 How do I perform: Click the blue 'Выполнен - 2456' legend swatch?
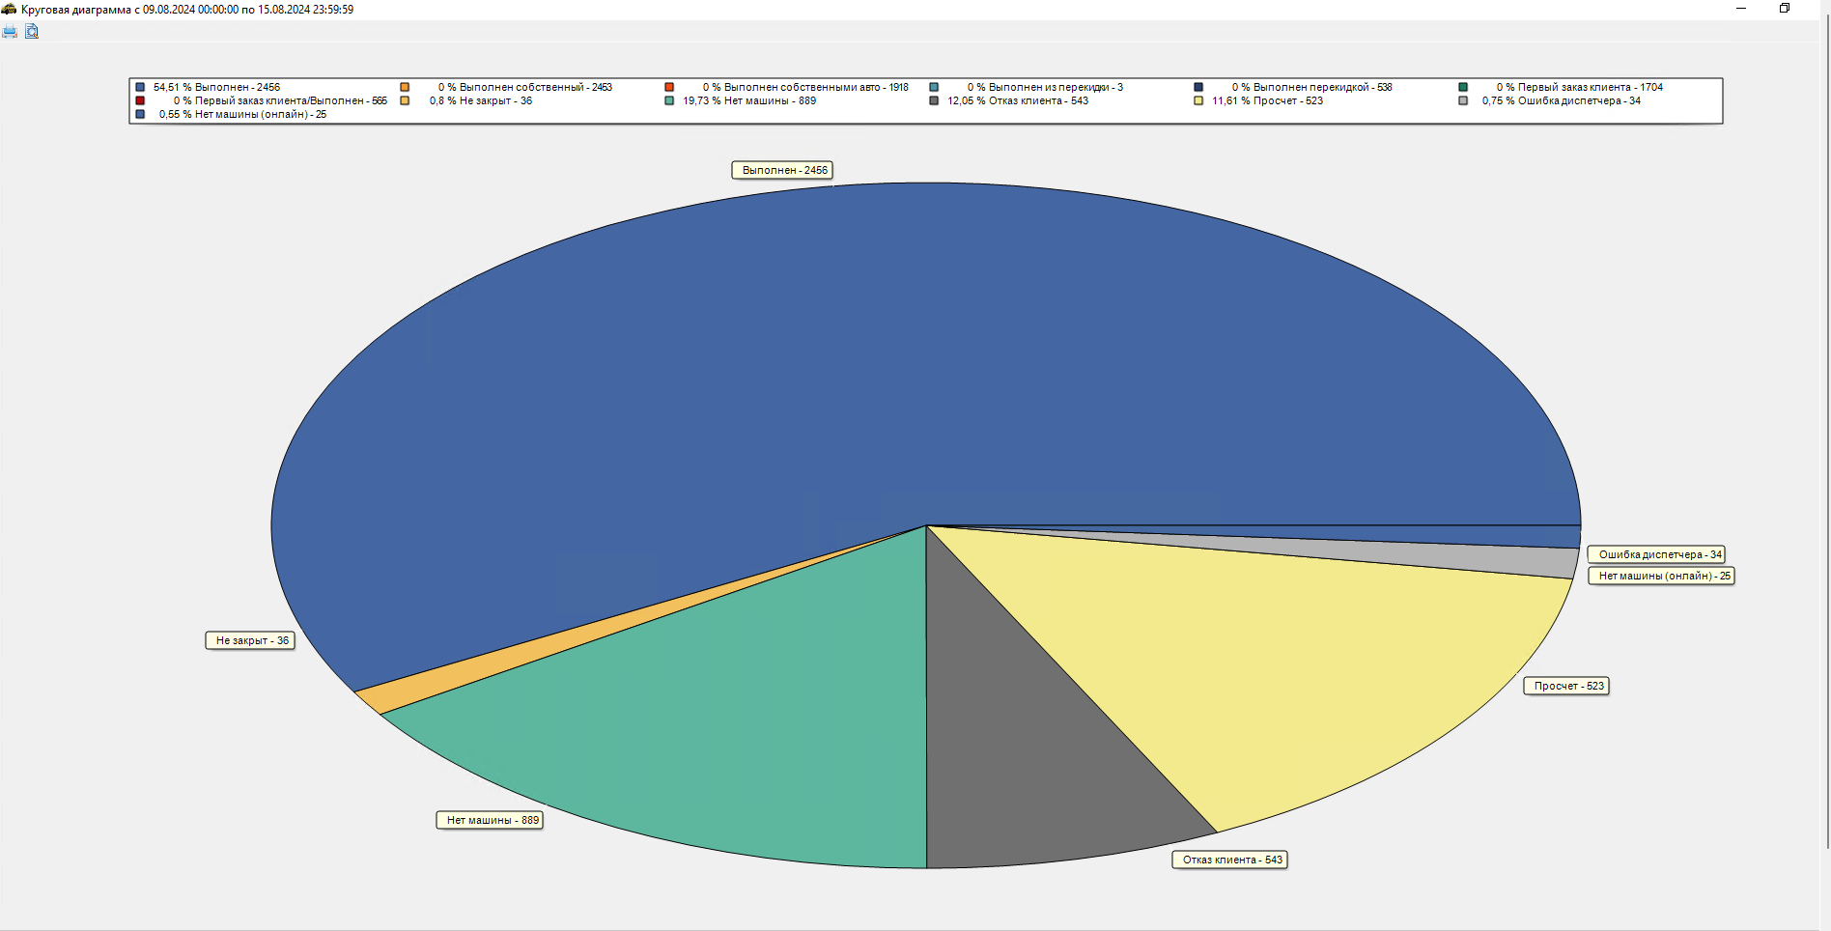click(140, 87)
